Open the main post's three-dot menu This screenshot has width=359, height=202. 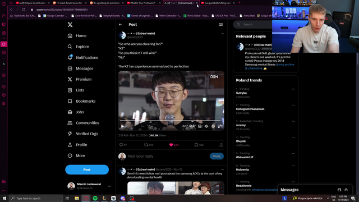222,34
